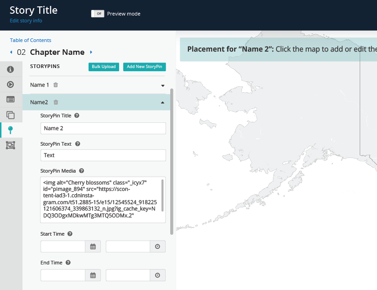
Task: Open the playback settings sidebar icon
Action: pos(10,84)
